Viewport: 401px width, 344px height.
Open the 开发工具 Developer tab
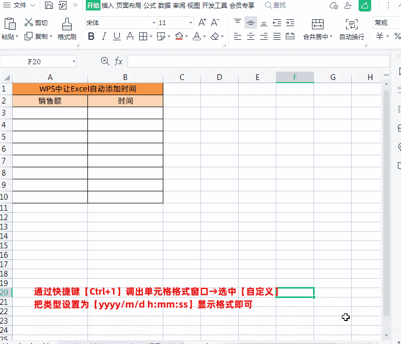tap(214, 5)
